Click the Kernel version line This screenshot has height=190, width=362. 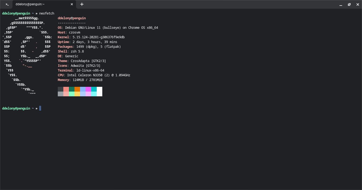tap(91, 37)
